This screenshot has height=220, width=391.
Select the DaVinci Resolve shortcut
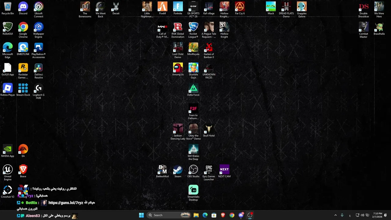click(x=38, y=71)
